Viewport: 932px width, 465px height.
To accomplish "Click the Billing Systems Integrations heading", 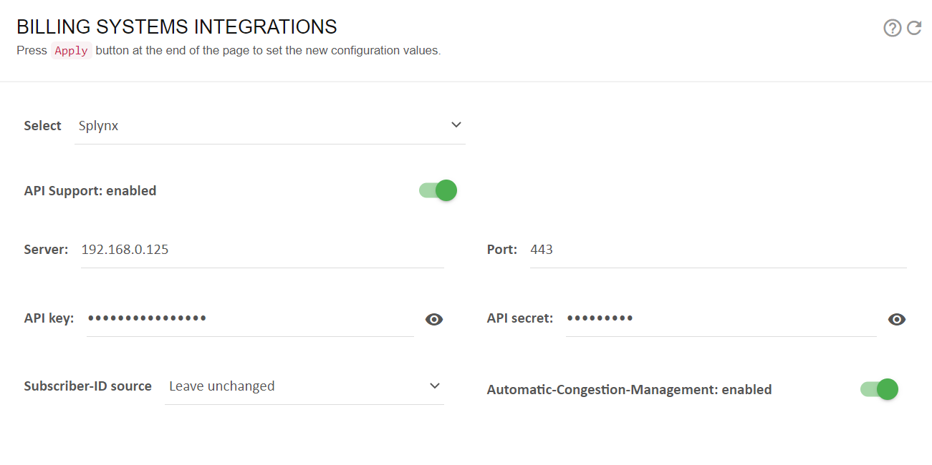I will tap(177, 26).
